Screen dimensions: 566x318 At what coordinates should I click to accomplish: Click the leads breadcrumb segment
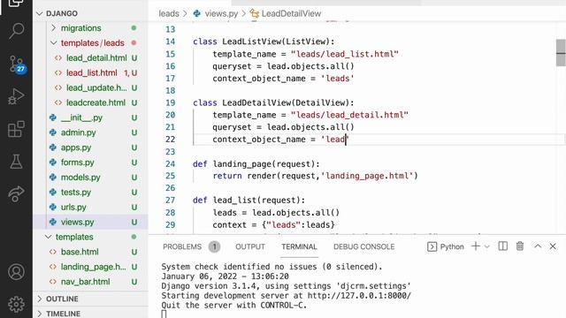coord(169,14)
